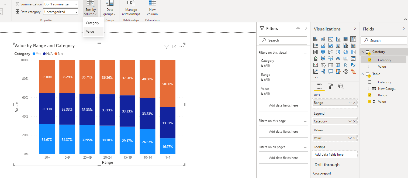Open More options ellipsis on chart header
This screenshot has width=408, height=178.
click(x=182, y=47)
